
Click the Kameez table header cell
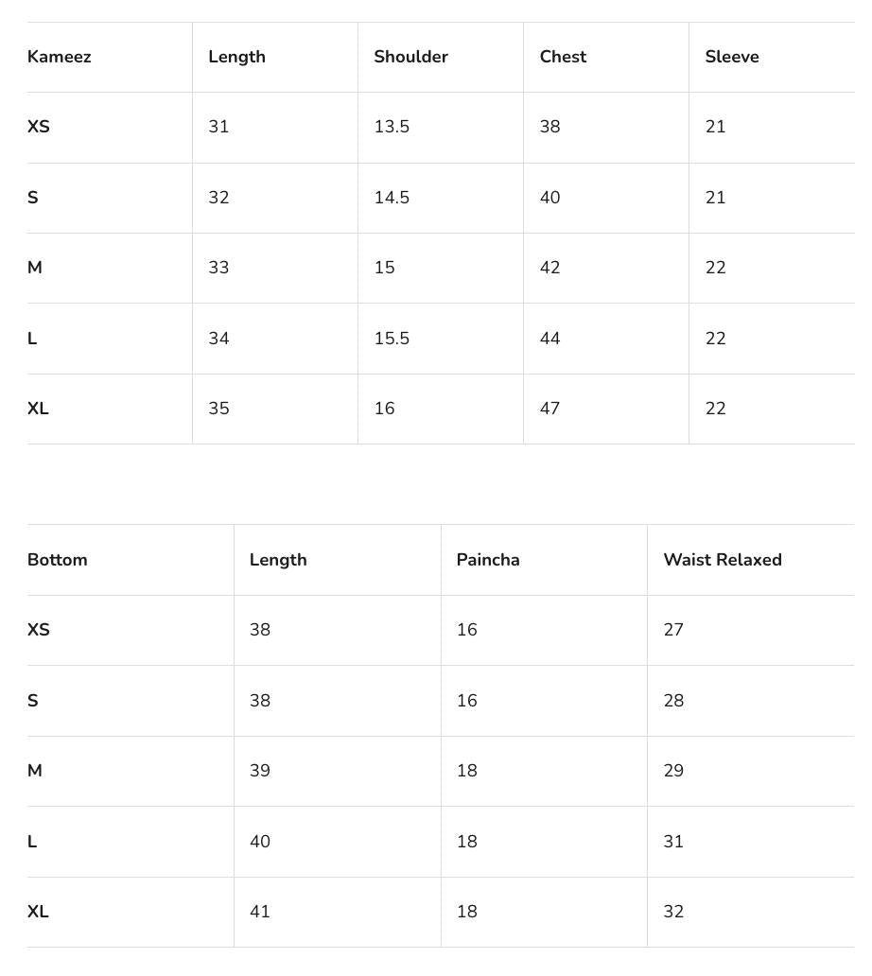pyautogui.click(x=60, y=57)
